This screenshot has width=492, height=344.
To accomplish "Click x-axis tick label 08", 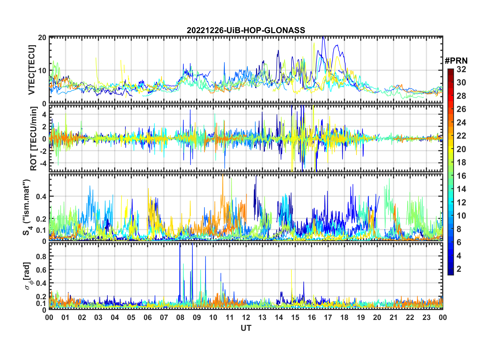I will [x=180, y=317].
